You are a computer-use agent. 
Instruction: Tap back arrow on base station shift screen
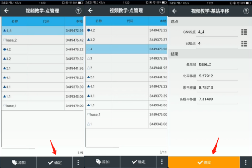click(x=175, y=11)
